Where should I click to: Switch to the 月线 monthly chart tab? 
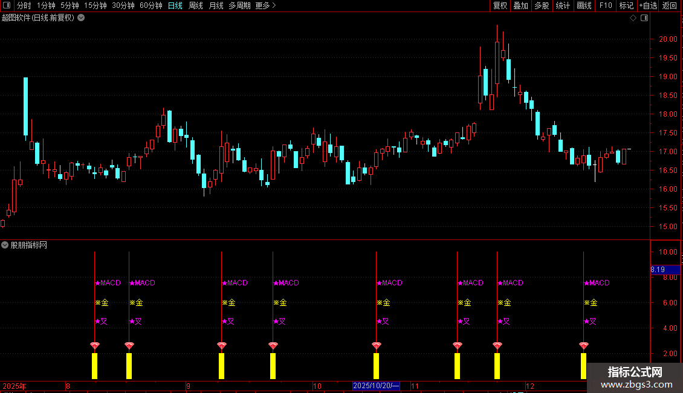click(x=216, y=5)
